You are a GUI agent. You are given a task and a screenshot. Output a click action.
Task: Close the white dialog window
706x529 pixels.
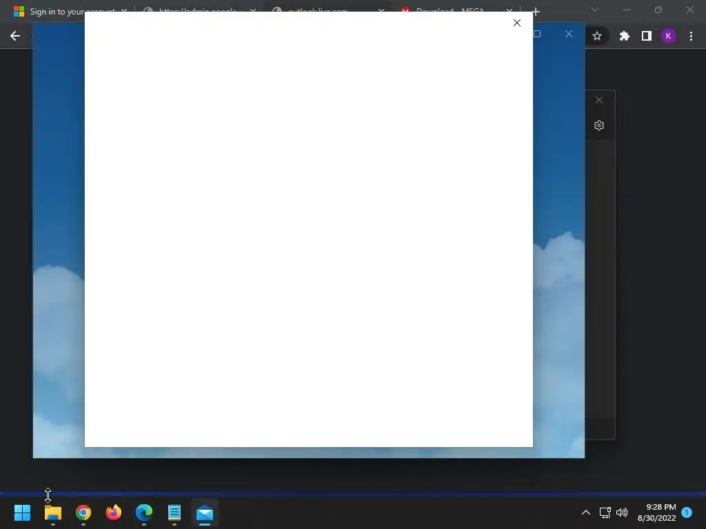[x=517, y=23]
